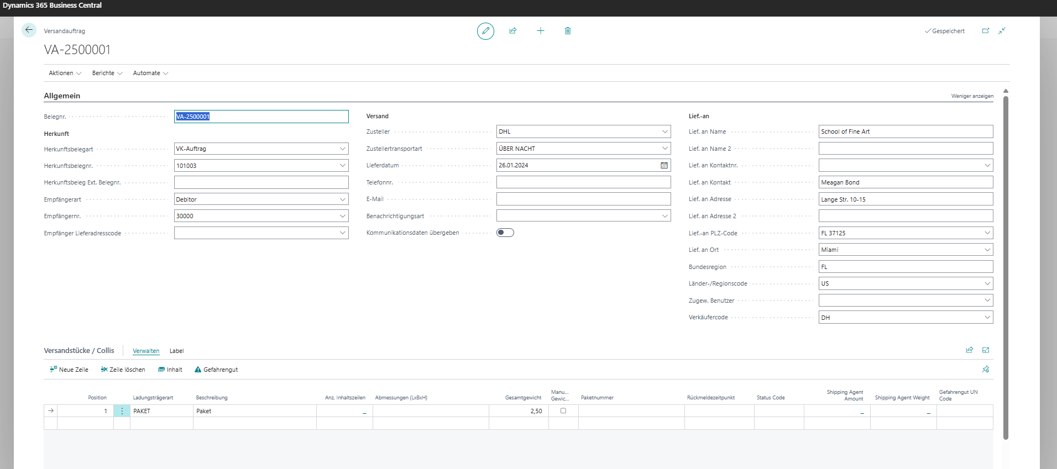Open the page in new window icon
The width and height of the screenshot is (1057, 469).
click(985, 31)
